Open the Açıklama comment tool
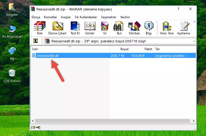This screenshot has width=206, height=136. coord(183,28)
